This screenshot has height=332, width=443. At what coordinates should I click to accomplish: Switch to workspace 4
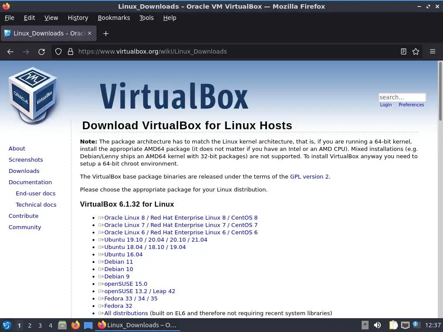[x=51, y=325]
